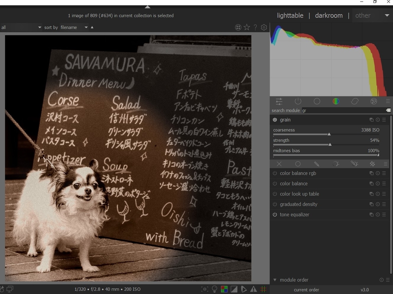Expand the graduated density module
The height and width of the screenshot is (294, 393).
(x=298, y=204)
